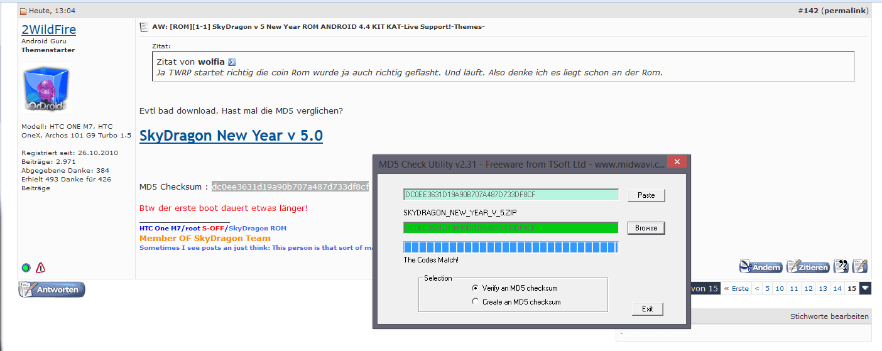The image size is (882, 351).
Task: Go to page 14 of the thread
Action: point(837,289)
